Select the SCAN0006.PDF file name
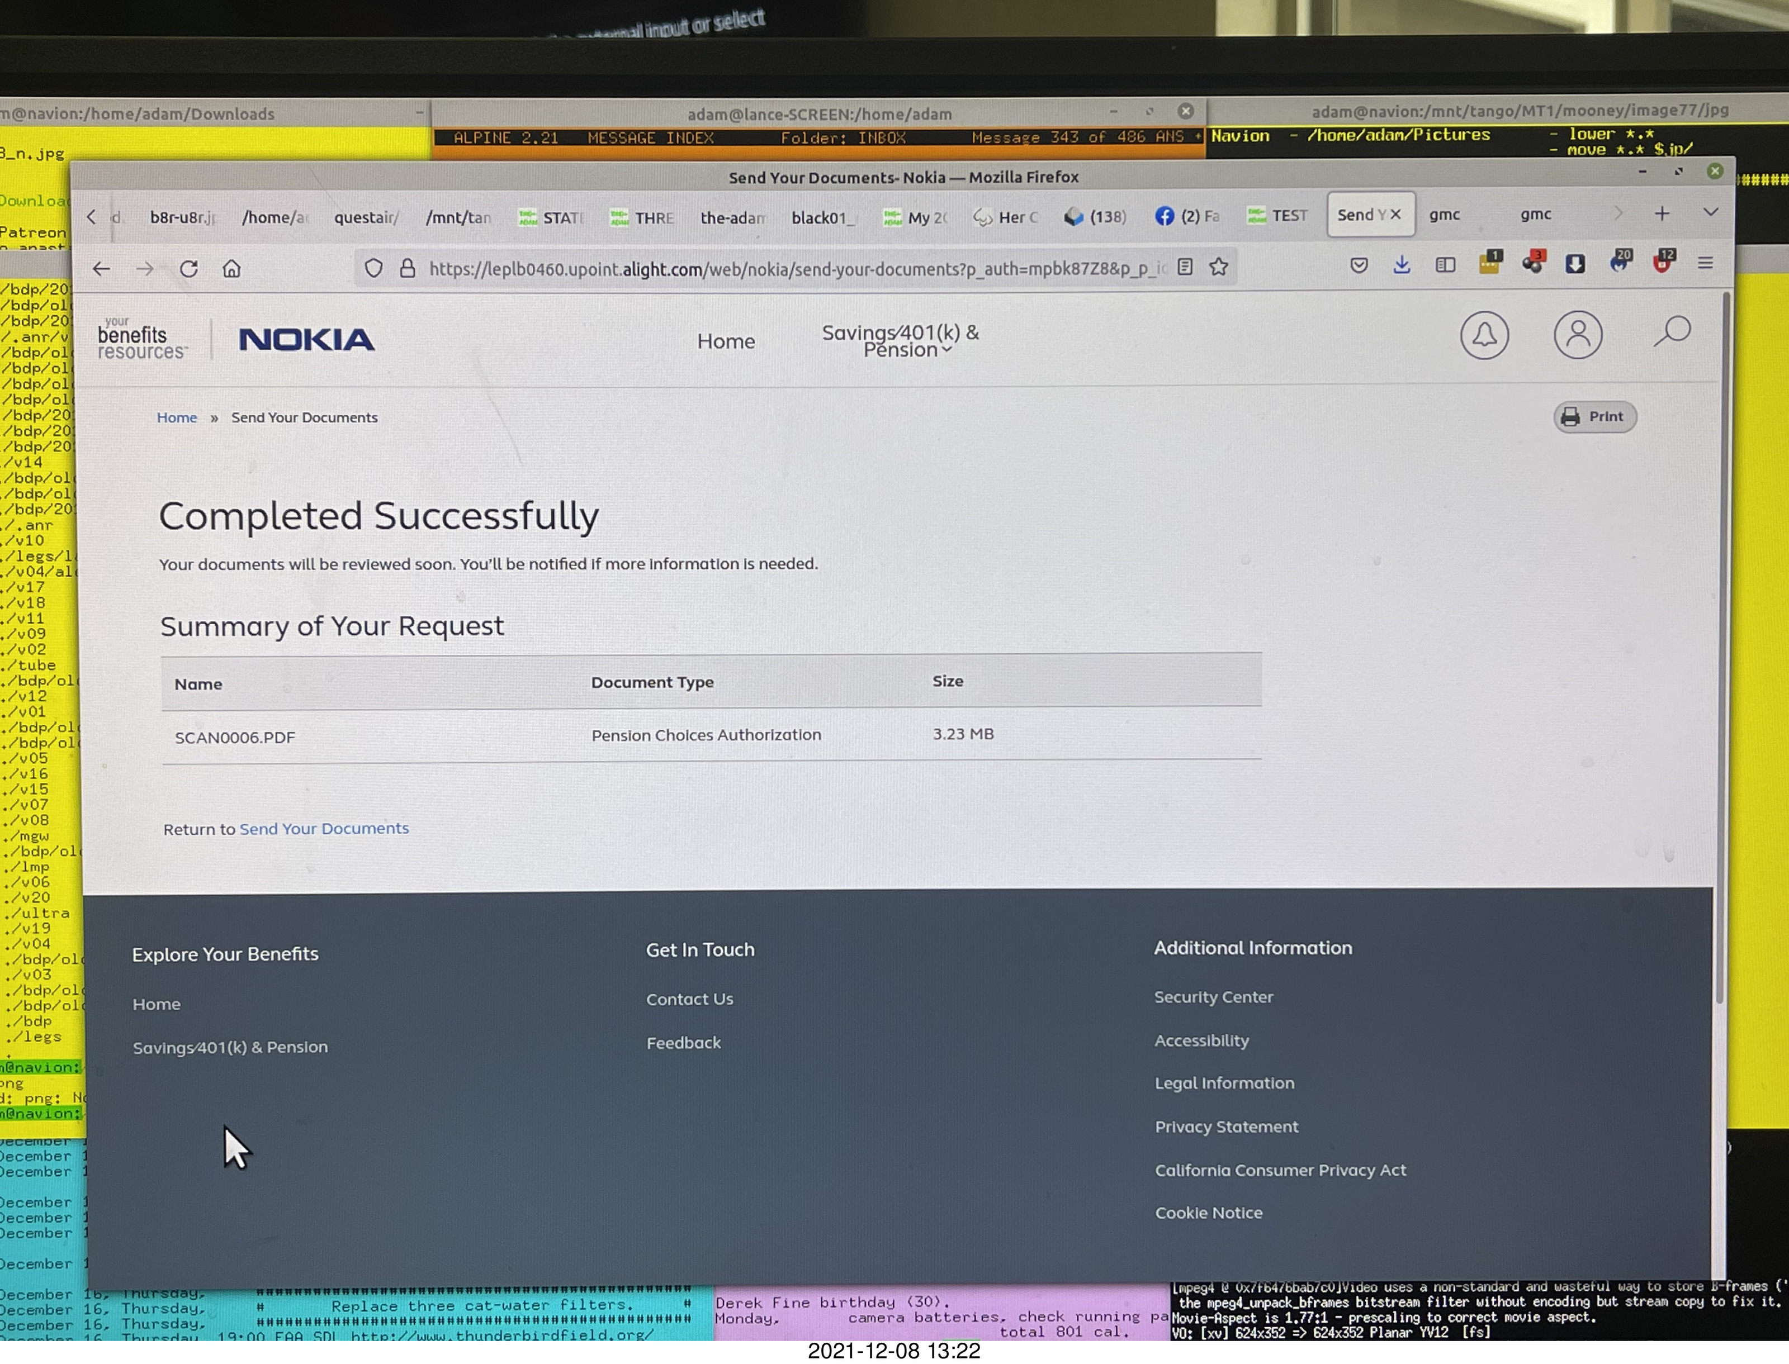This screenshot has width=1789, height=1364. (235, 737)
